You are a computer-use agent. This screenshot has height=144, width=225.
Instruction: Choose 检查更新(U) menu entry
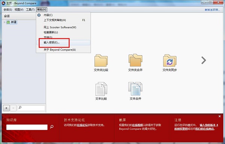click(x=63, y=32)
